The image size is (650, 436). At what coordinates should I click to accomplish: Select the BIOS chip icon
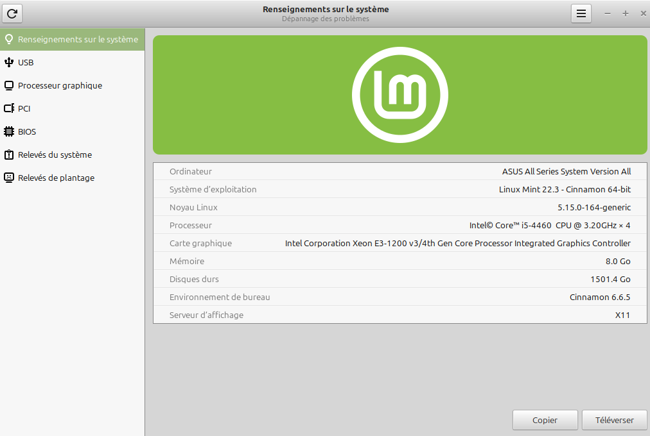(9, 131)
